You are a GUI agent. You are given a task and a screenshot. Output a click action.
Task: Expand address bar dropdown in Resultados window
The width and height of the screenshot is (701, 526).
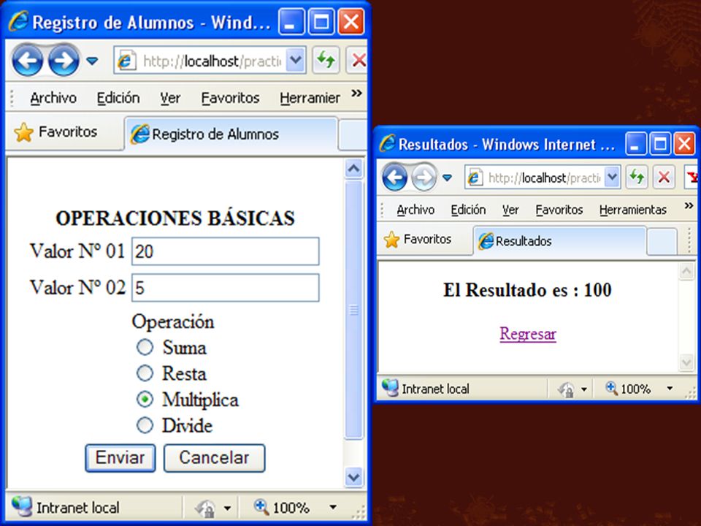coord(612,178)
